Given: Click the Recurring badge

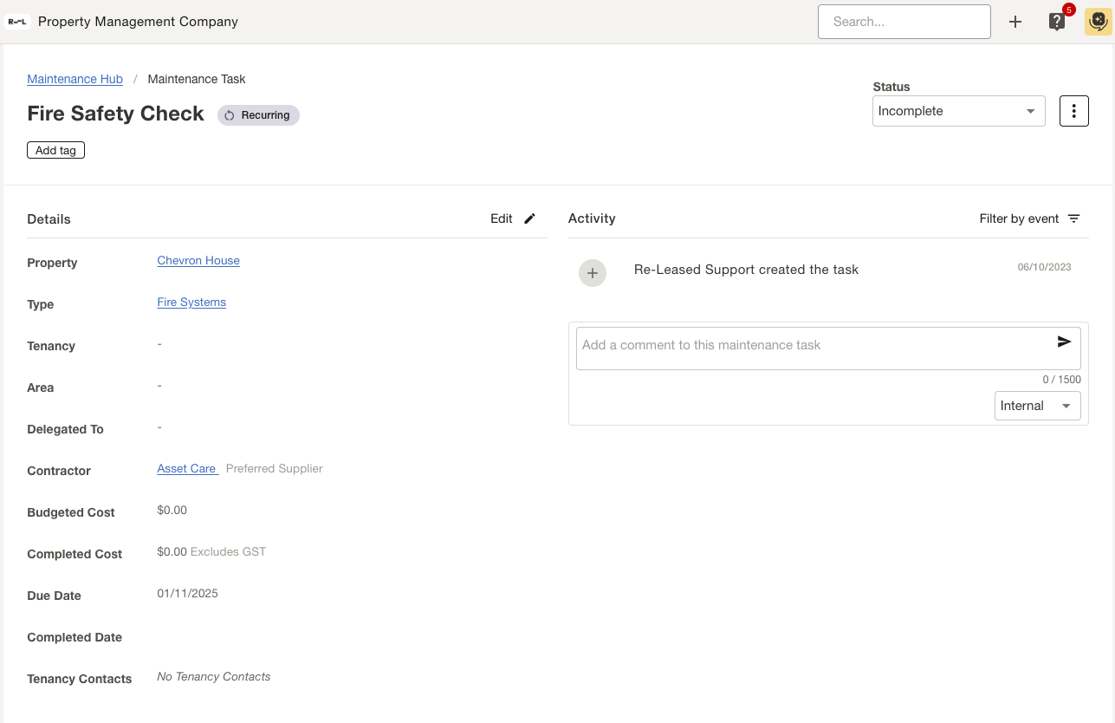Looking at the screenshot, I should (x=258, y=115).
